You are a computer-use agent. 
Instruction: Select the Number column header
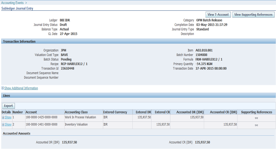(18, 112)
